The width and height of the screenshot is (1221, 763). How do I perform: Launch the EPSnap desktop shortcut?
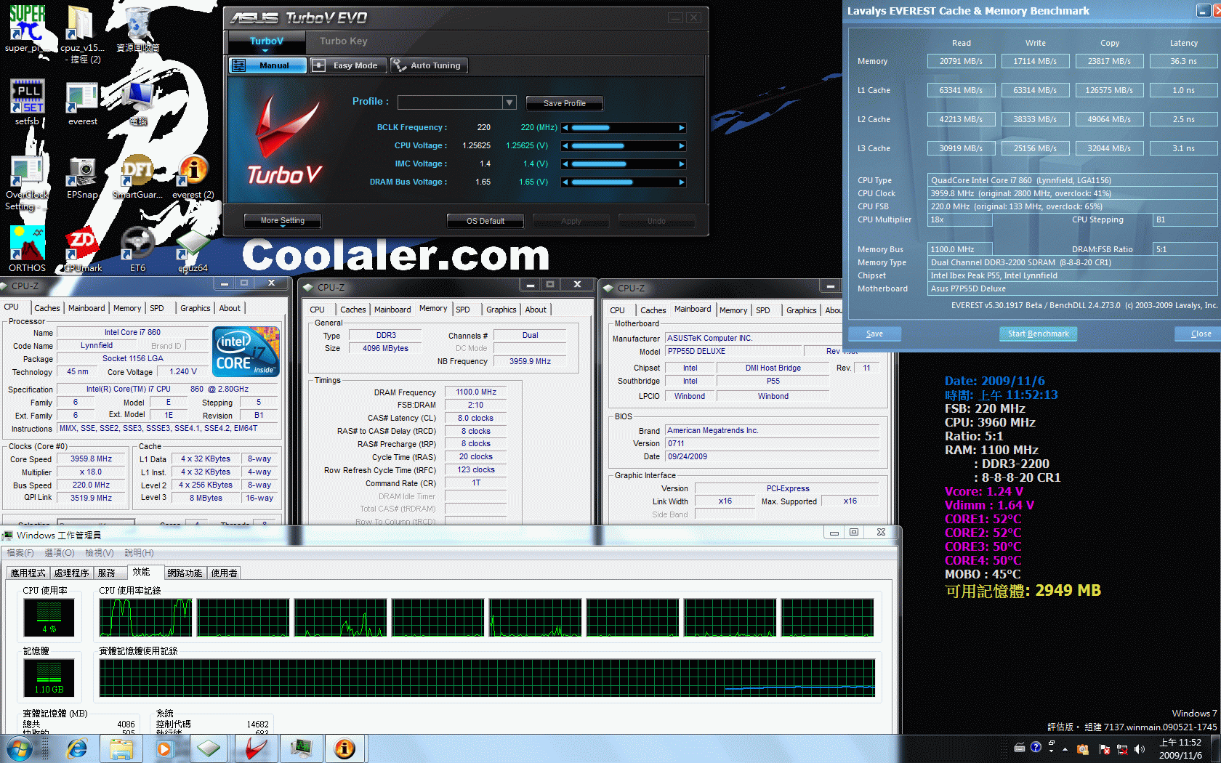[82, 177]
